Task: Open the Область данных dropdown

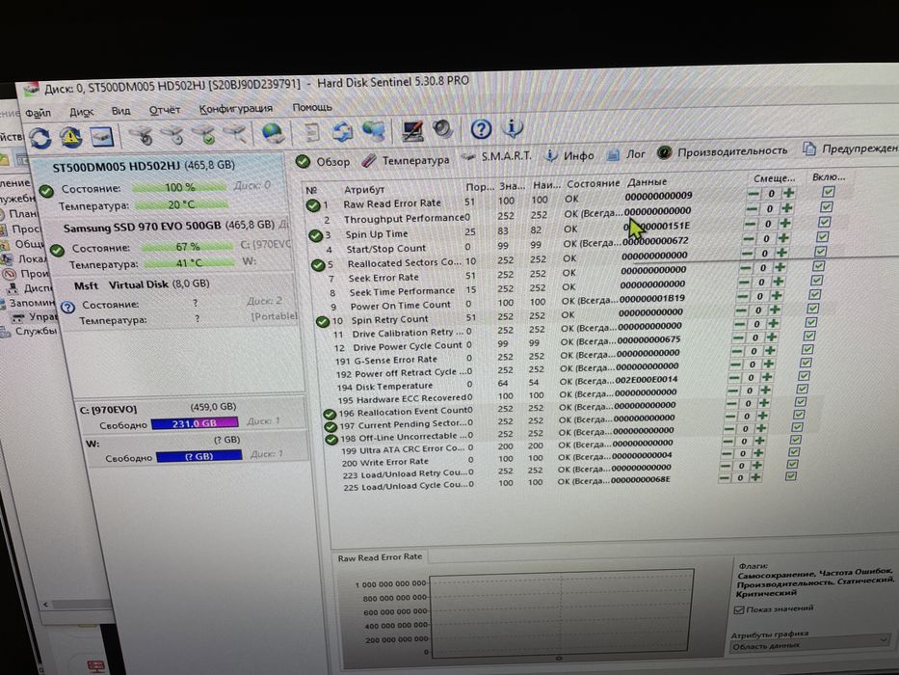Action: coord(809,646)
